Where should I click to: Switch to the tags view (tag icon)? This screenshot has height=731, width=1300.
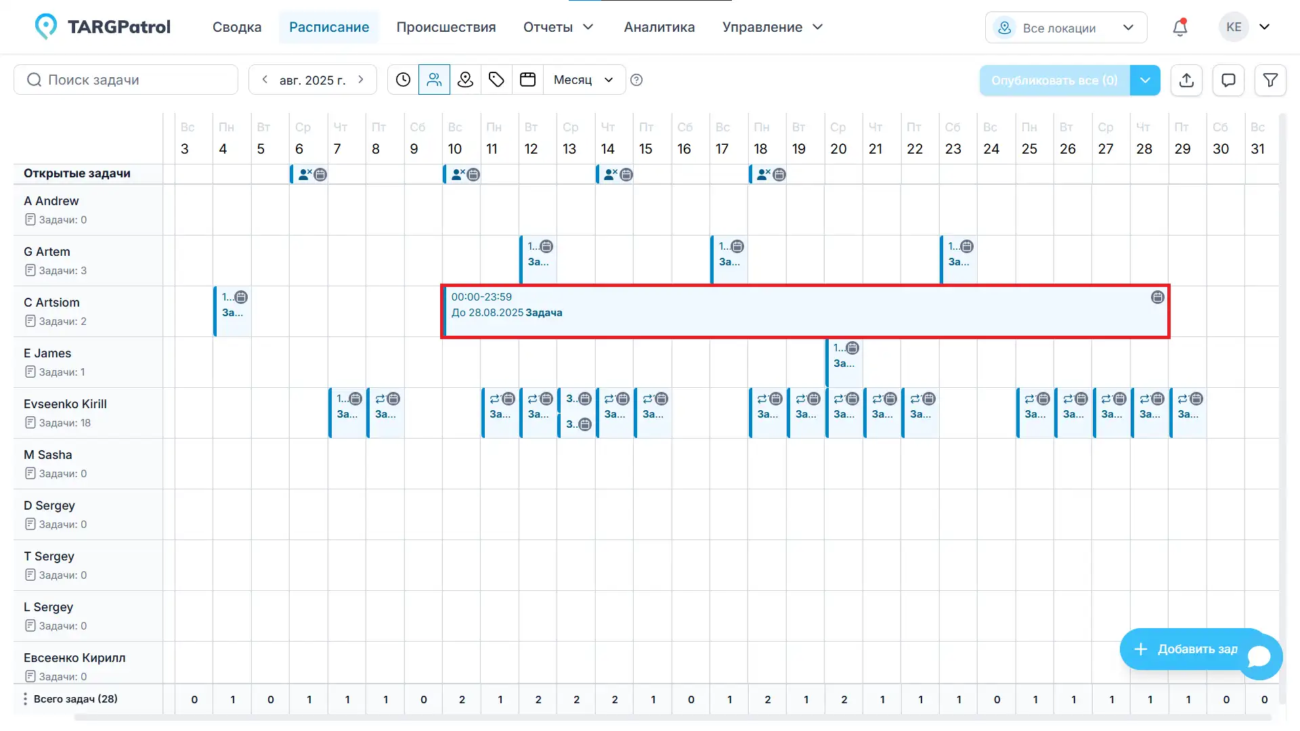(x=496, y=79)
